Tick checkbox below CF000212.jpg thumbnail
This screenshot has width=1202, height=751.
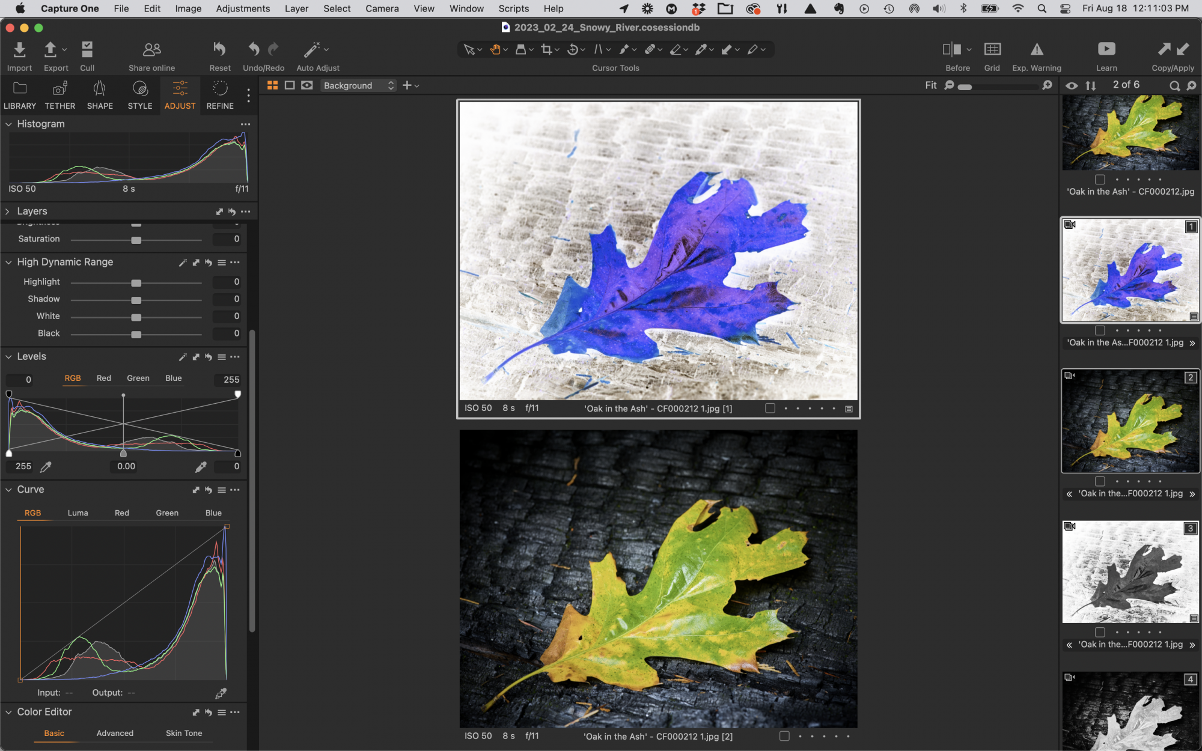click(1100, 179)
